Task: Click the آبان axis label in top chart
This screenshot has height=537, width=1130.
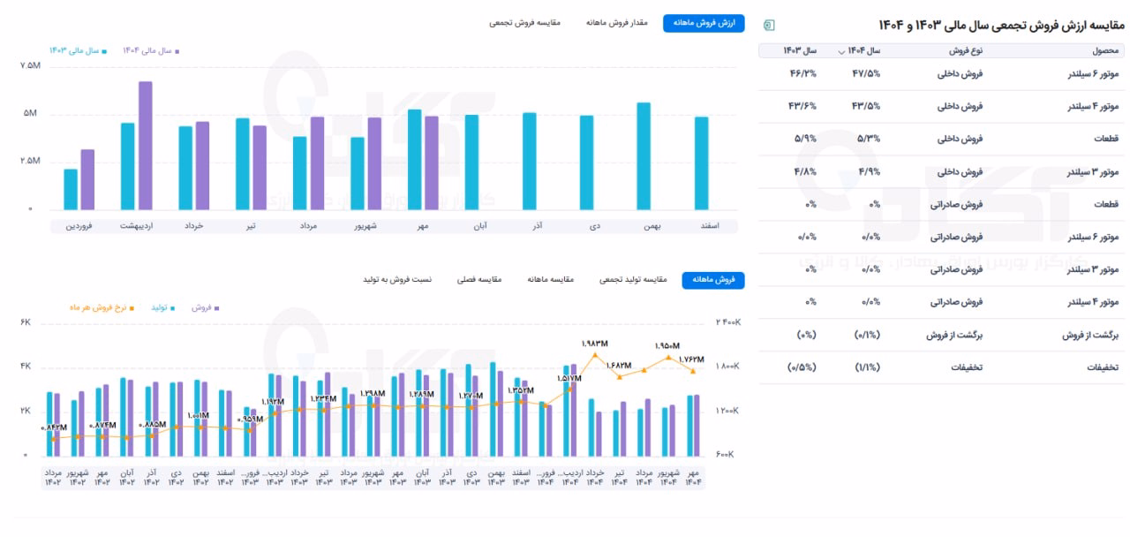Action: pyautogui.click(x=480, y=226)
